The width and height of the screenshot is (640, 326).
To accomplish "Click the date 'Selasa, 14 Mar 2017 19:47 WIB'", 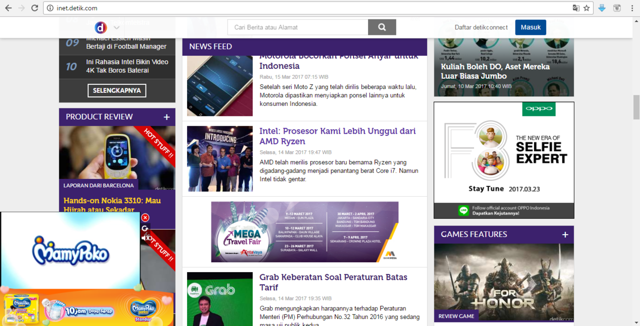I will (x=295, y=152).
